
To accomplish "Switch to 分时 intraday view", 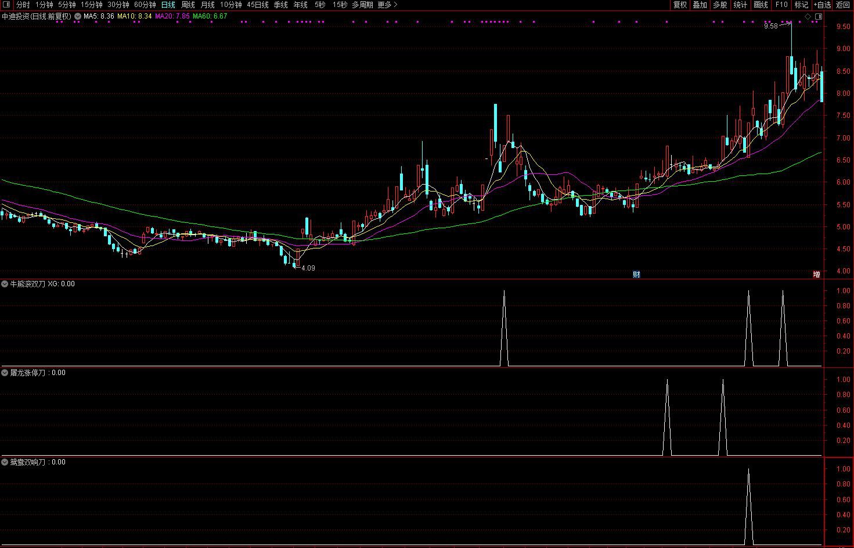I will tap(23, 5).
